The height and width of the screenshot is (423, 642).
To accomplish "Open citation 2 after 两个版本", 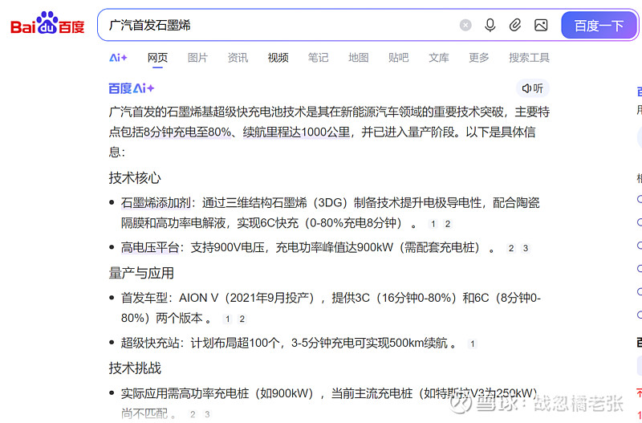I will point(242,319).
